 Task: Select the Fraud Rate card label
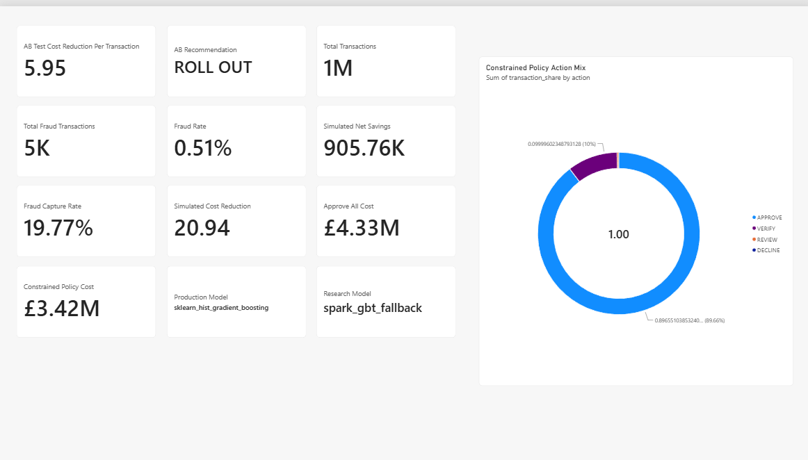[x=190, y=126]
